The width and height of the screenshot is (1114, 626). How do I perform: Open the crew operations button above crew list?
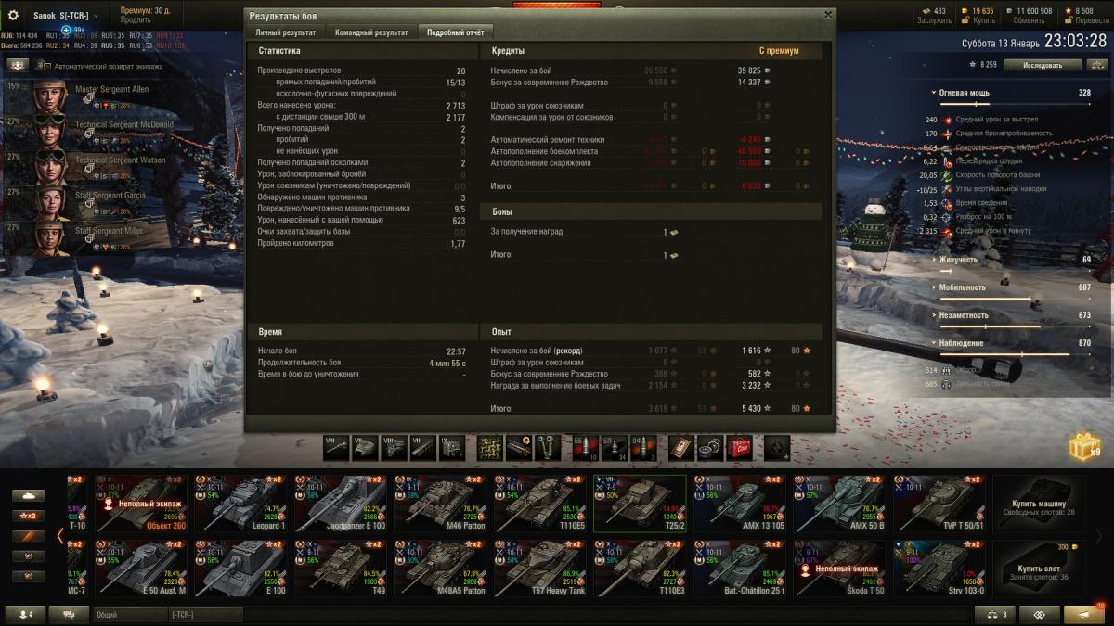tap(18, 66)
